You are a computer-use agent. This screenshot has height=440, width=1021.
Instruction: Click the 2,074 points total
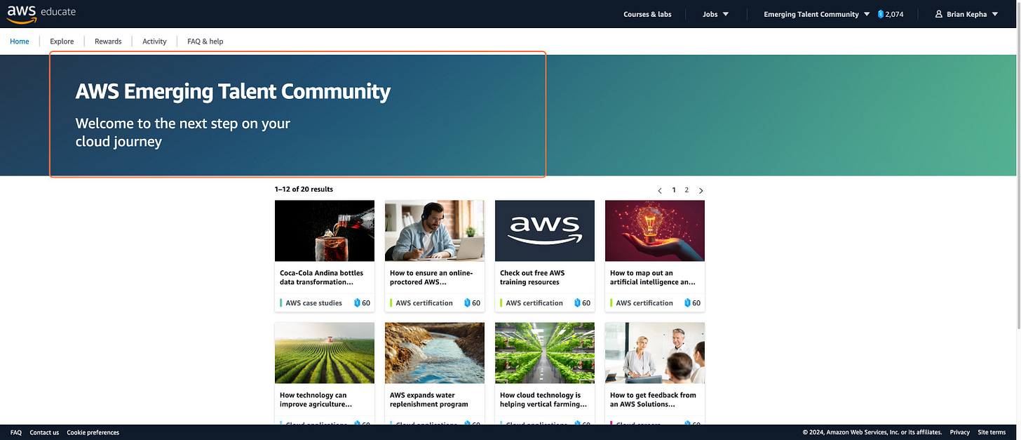tap(894, 14)
